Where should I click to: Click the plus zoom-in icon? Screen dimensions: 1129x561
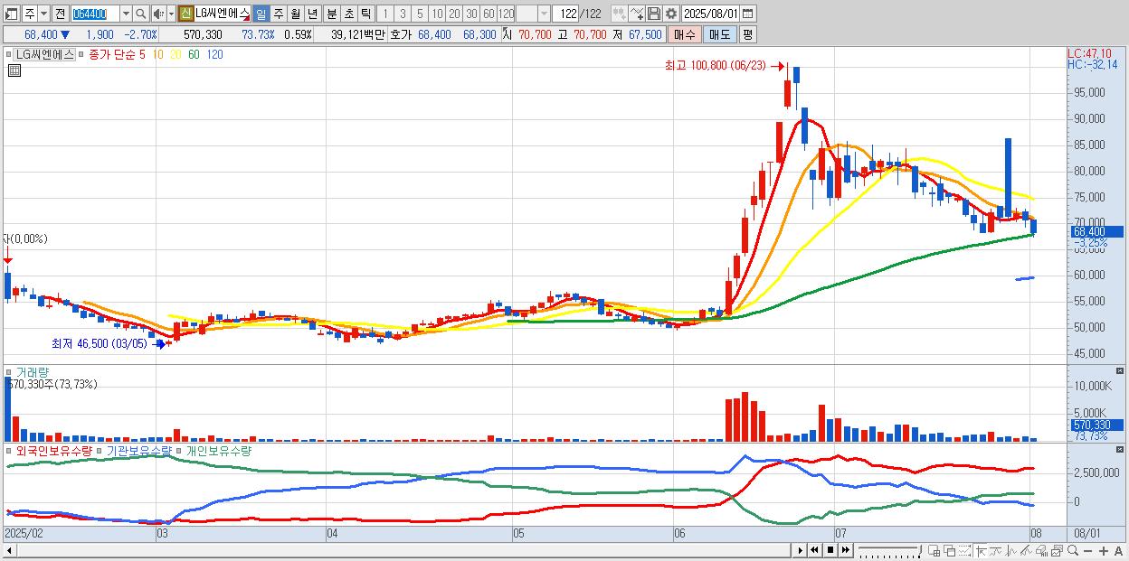click(1104, 550)
